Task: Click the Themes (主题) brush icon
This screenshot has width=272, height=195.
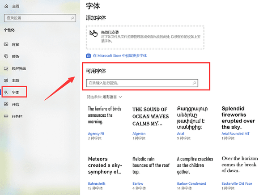Action: (x=5, y=81)
